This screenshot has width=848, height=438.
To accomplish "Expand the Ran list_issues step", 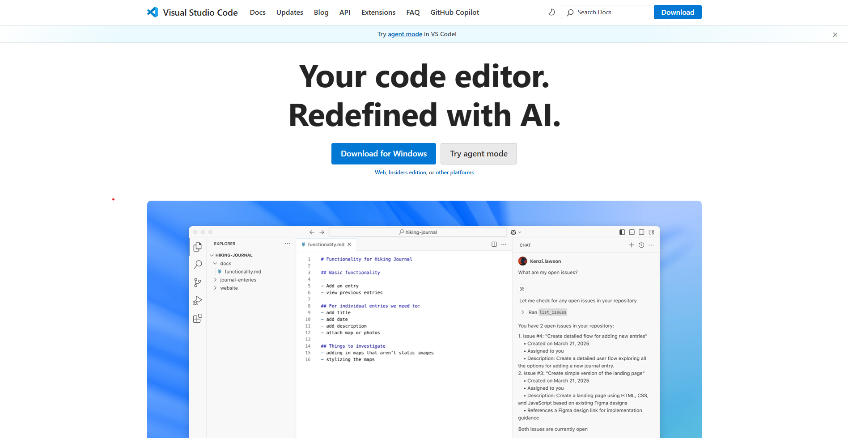I will pos(522,312).
